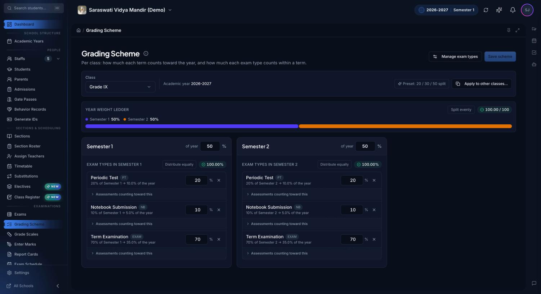Click Apply to other classes button

(x=482, y=84)
